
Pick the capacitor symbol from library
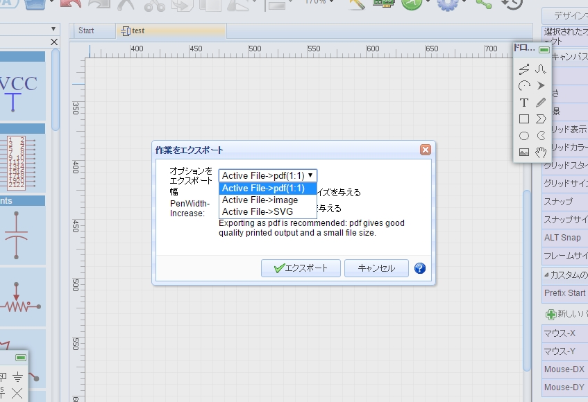tap(16, 235)
